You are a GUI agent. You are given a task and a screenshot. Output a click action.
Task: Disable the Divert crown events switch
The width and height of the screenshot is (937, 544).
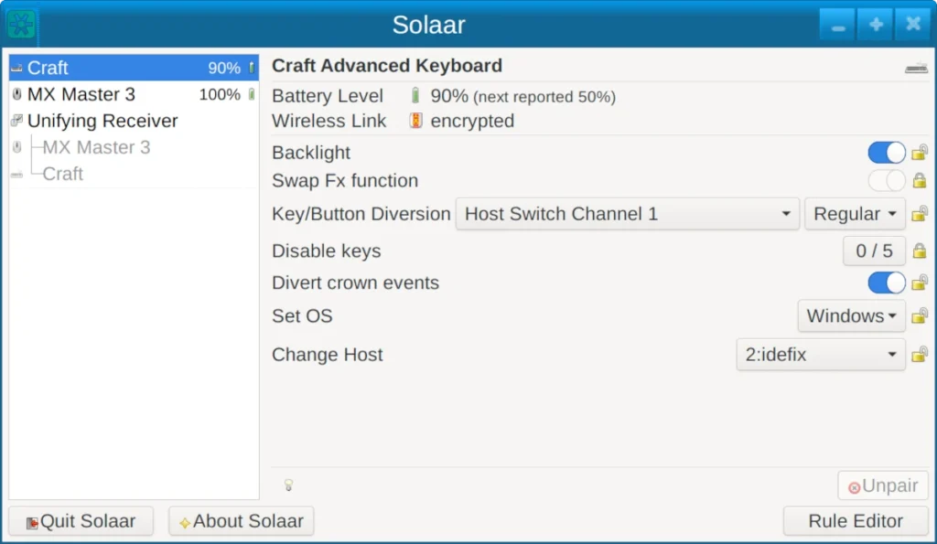click(x=886, y=283)
